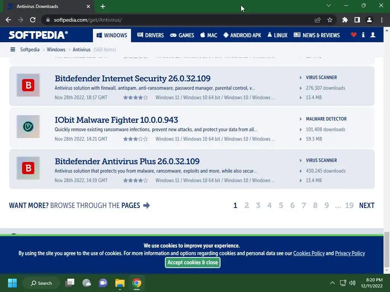390x292 pixels.
Task: Click the Malware Detector category tag
Action: click(326, 119)
